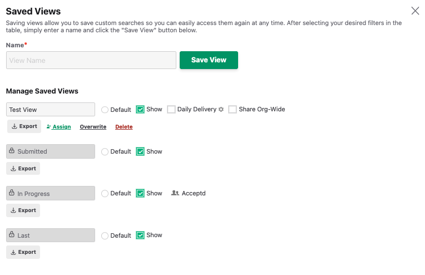Screen dimensions: 425x275
Task: Toggle Show checkbox for Submitted view
Action: (x=140, y=151)
